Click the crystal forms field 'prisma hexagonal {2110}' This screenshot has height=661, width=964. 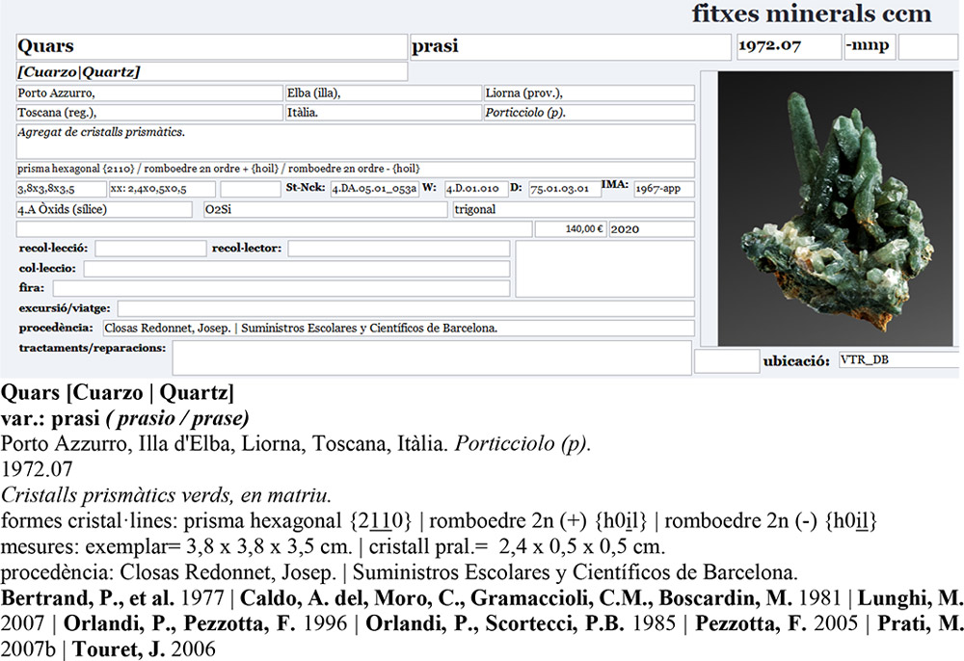[356, 169]
